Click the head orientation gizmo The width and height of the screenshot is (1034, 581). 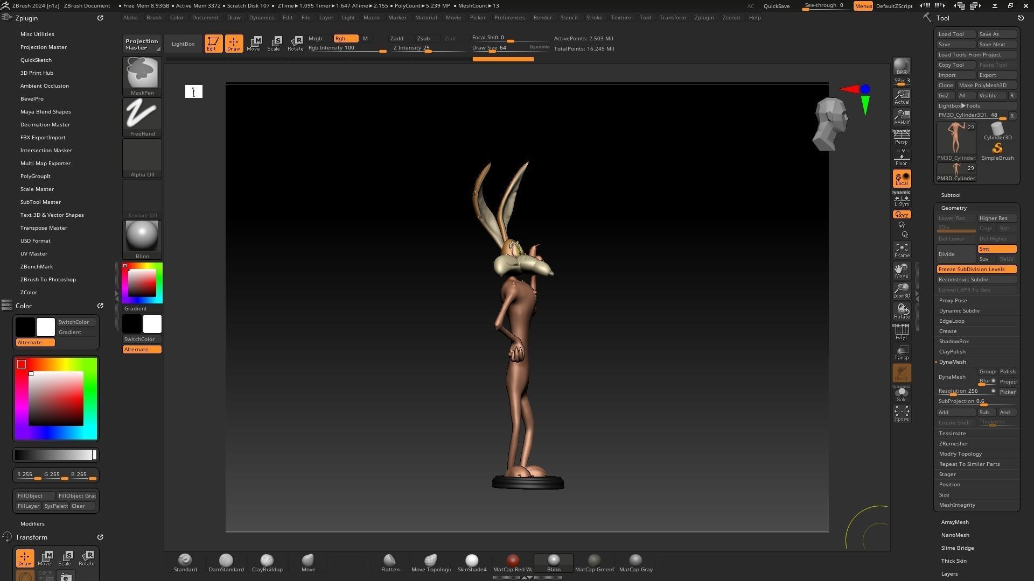click(x=830, y=124)
